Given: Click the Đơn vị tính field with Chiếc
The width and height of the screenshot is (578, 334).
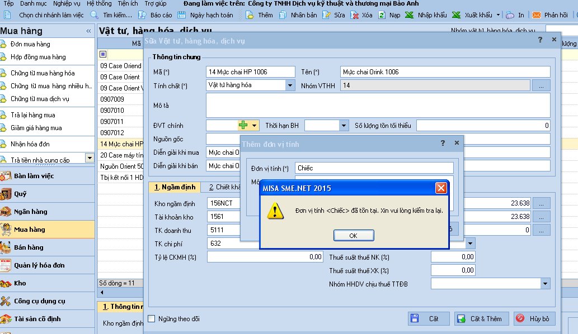Looking at the screenshot, I should point(374,168).
